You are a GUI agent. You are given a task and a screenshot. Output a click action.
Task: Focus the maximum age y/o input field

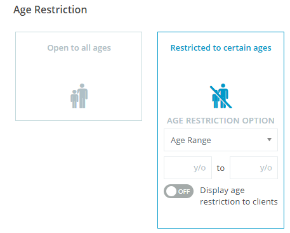click(x=254, y=168)
